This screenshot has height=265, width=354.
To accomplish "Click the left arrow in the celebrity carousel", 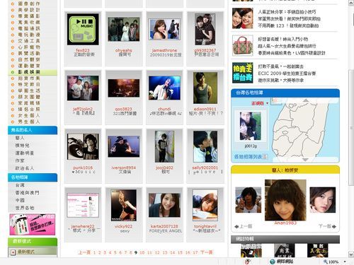I will click(x=236, y=226).
